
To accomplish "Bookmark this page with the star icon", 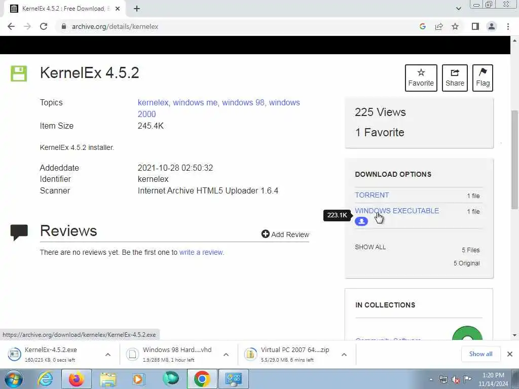I will click(x=455, y=26).
